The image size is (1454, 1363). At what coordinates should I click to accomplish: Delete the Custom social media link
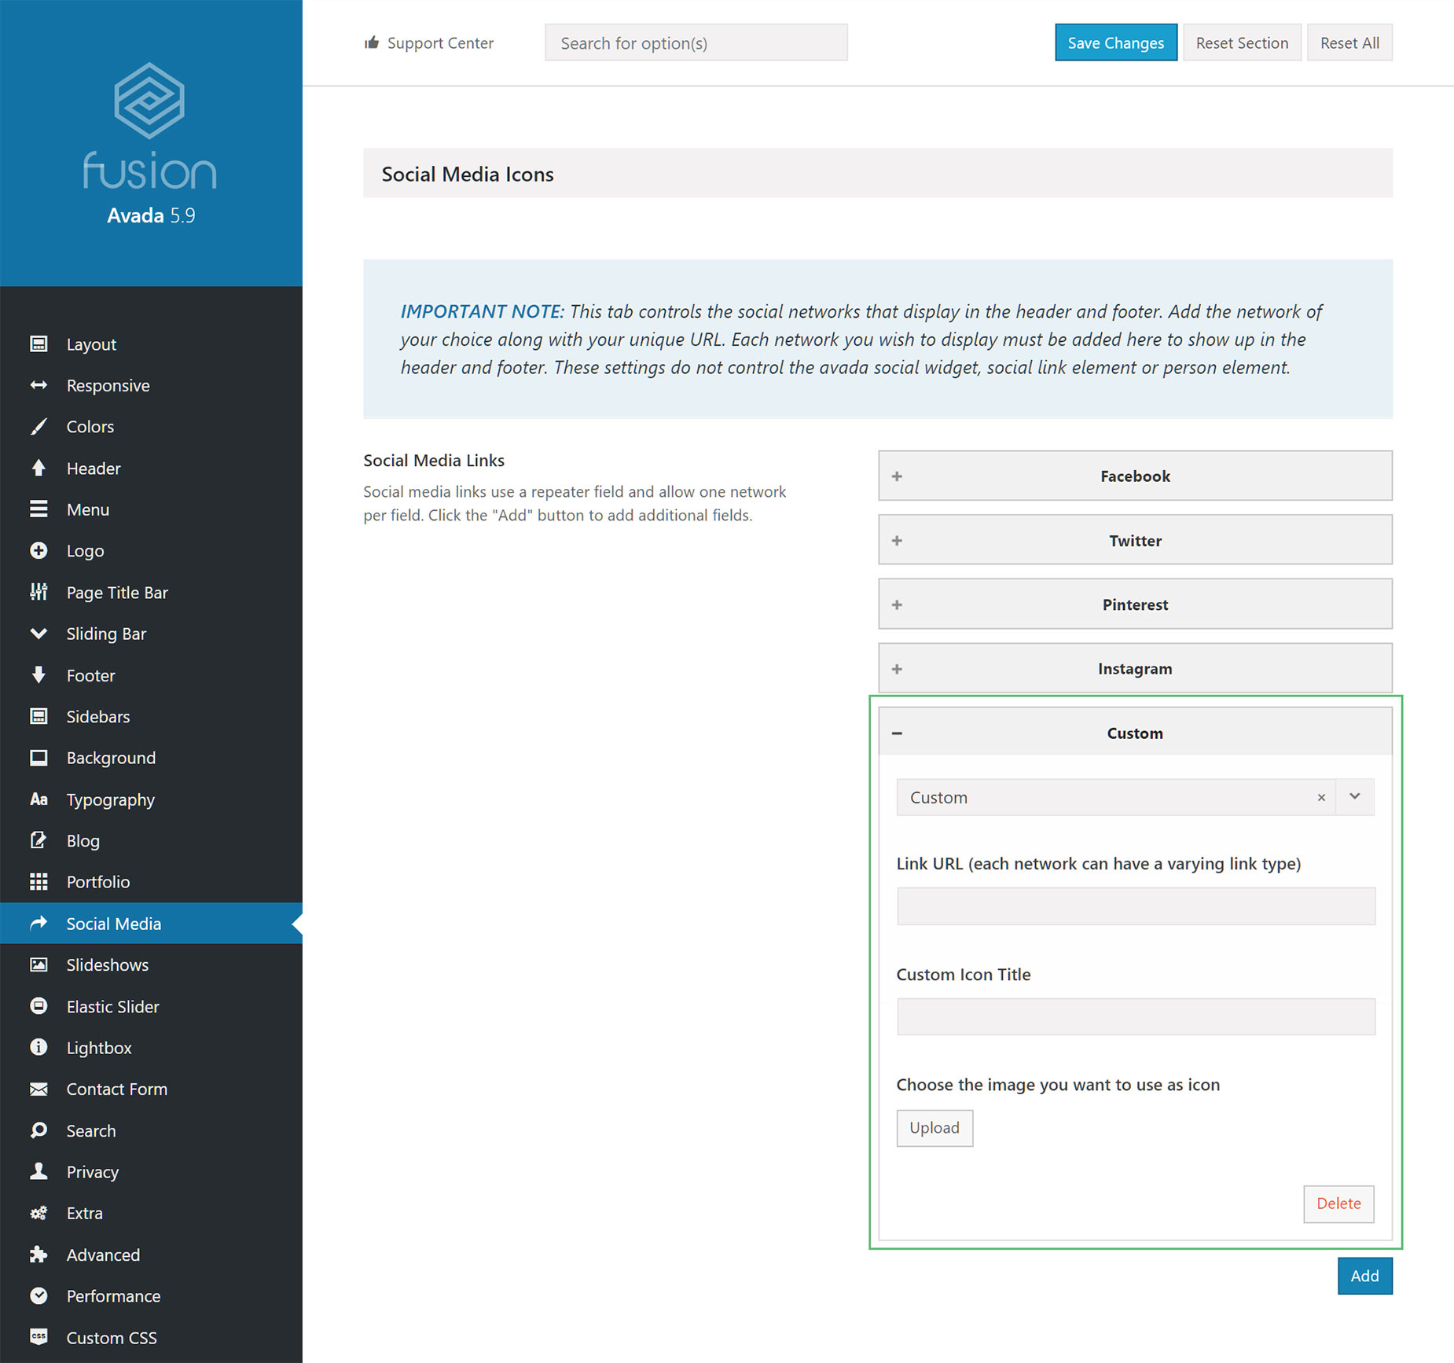point(1338,1203)
